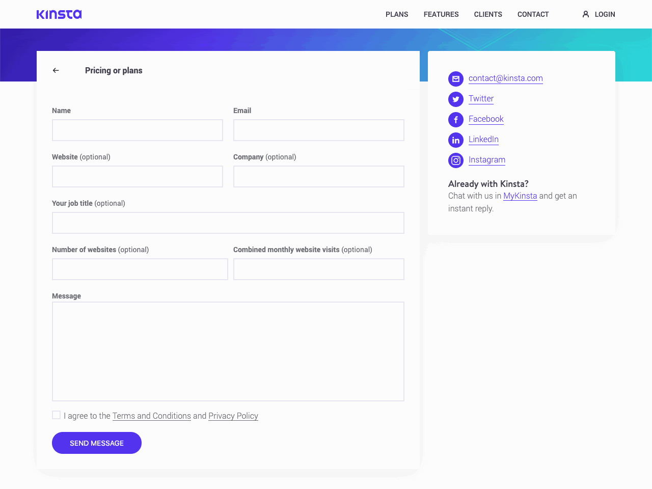Screen dimensions: 652x489
Task: Open the PLANS menu item
Action: [397, 14]
